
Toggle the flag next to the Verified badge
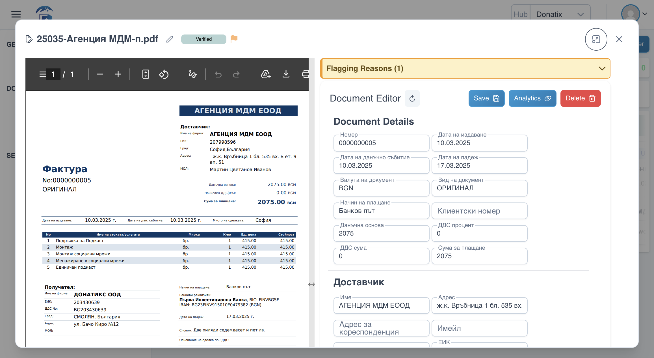234,39
